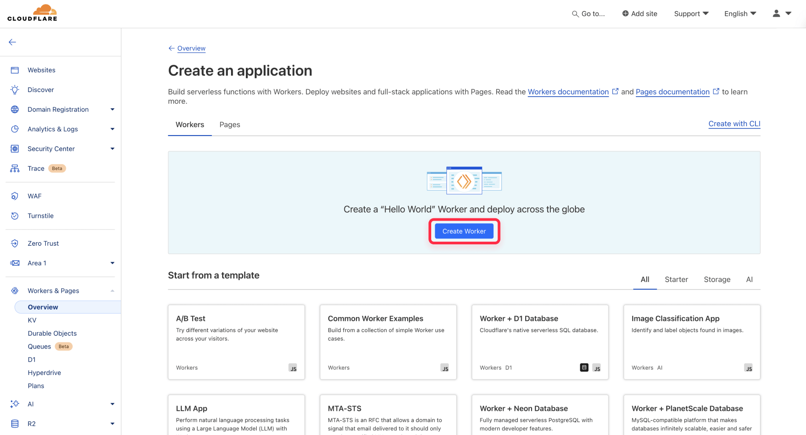Click the Trace network icon
The width and height of the screenshot is (806, 435).
tap(15, 168)
